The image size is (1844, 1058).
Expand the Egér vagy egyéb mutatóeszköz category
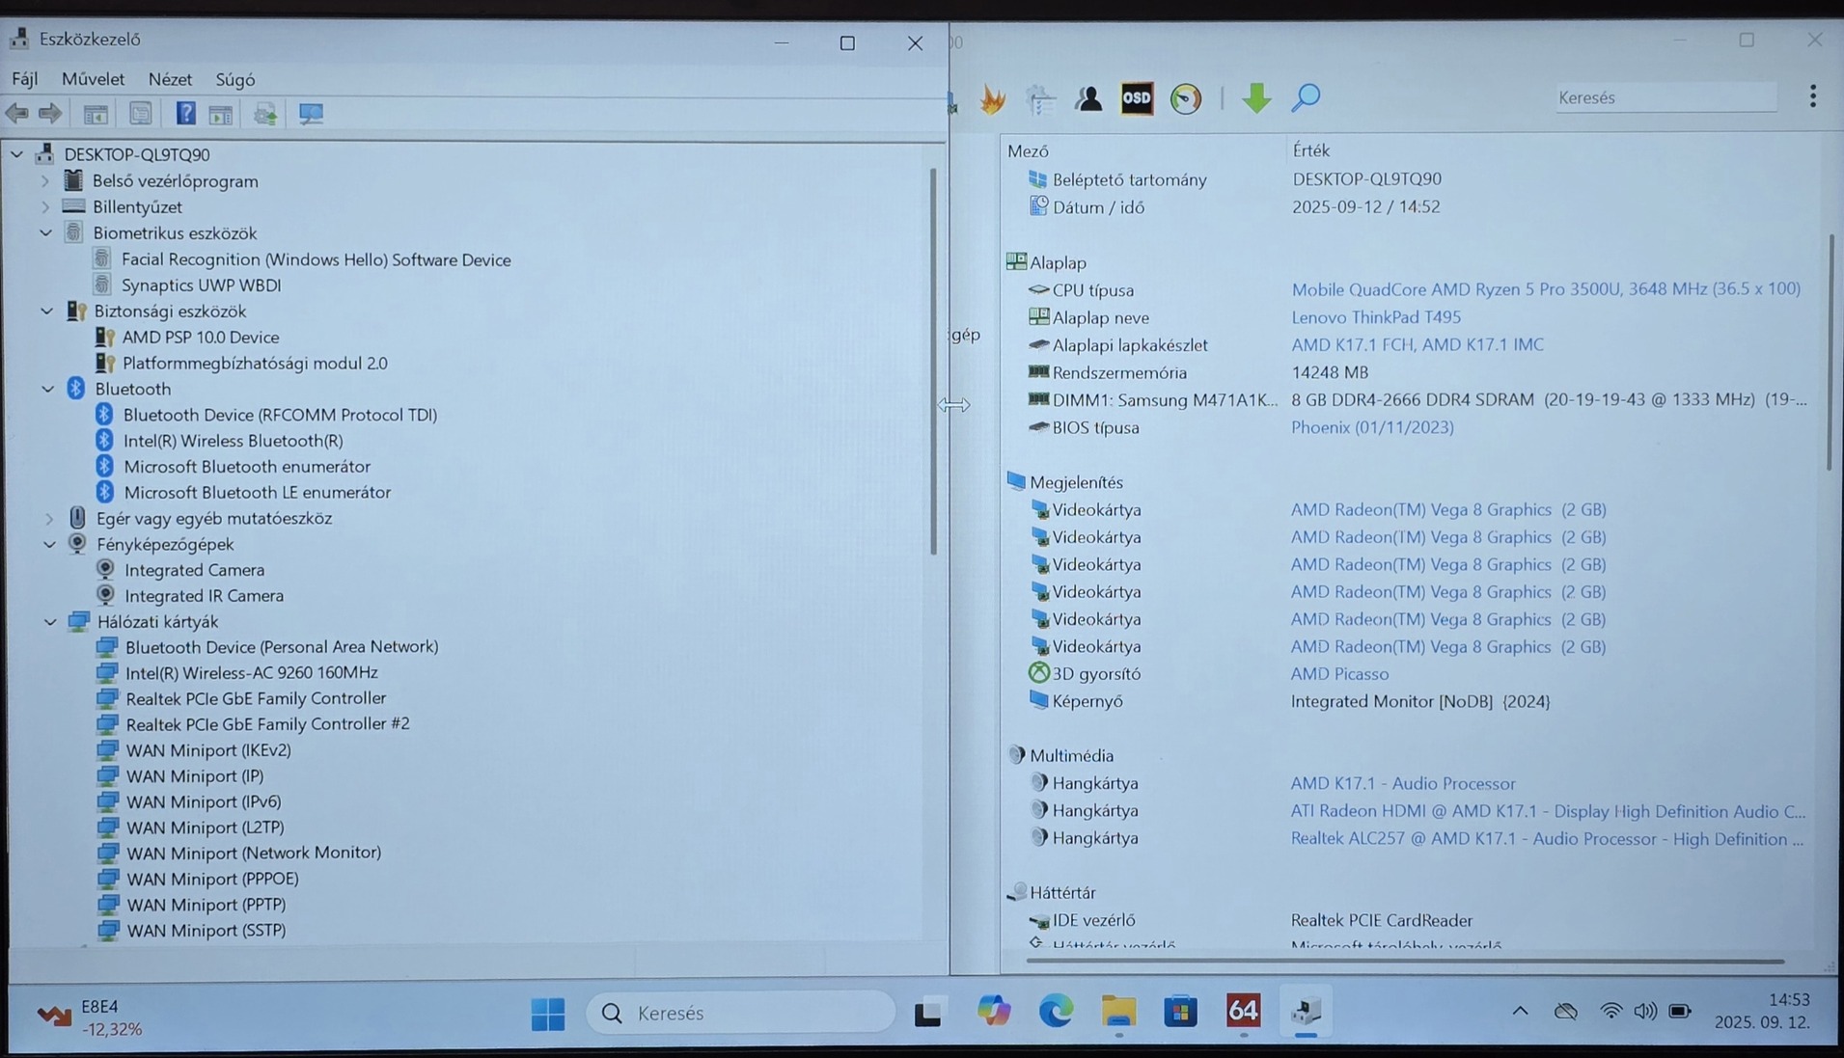pos(49,519)
